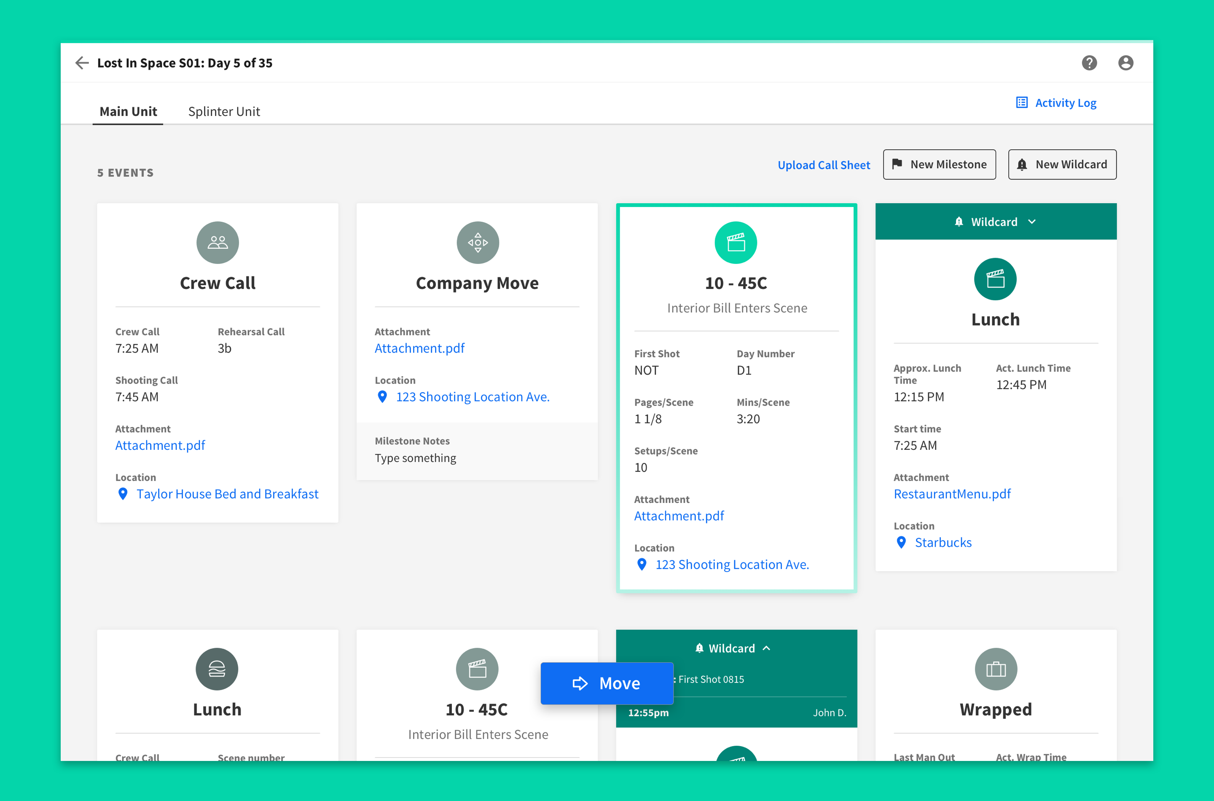The width and height of the screenshot is (1214, 801).
Task: Click the user profile icon
Action: tap(1126, 62)
